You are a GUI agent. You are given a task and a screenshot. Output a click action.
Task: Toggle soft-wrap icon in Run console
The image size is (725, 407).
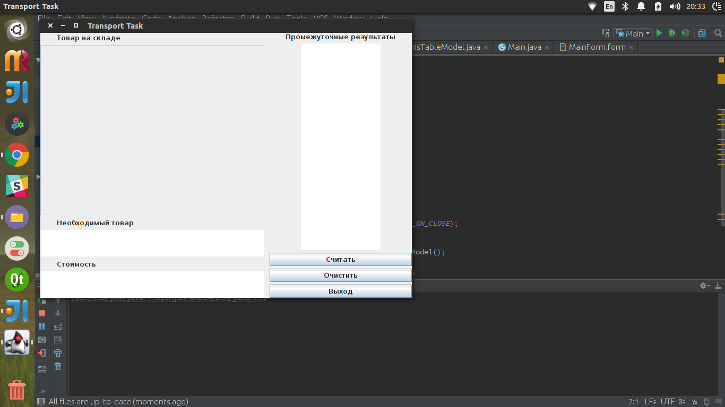tap(58, 326)
